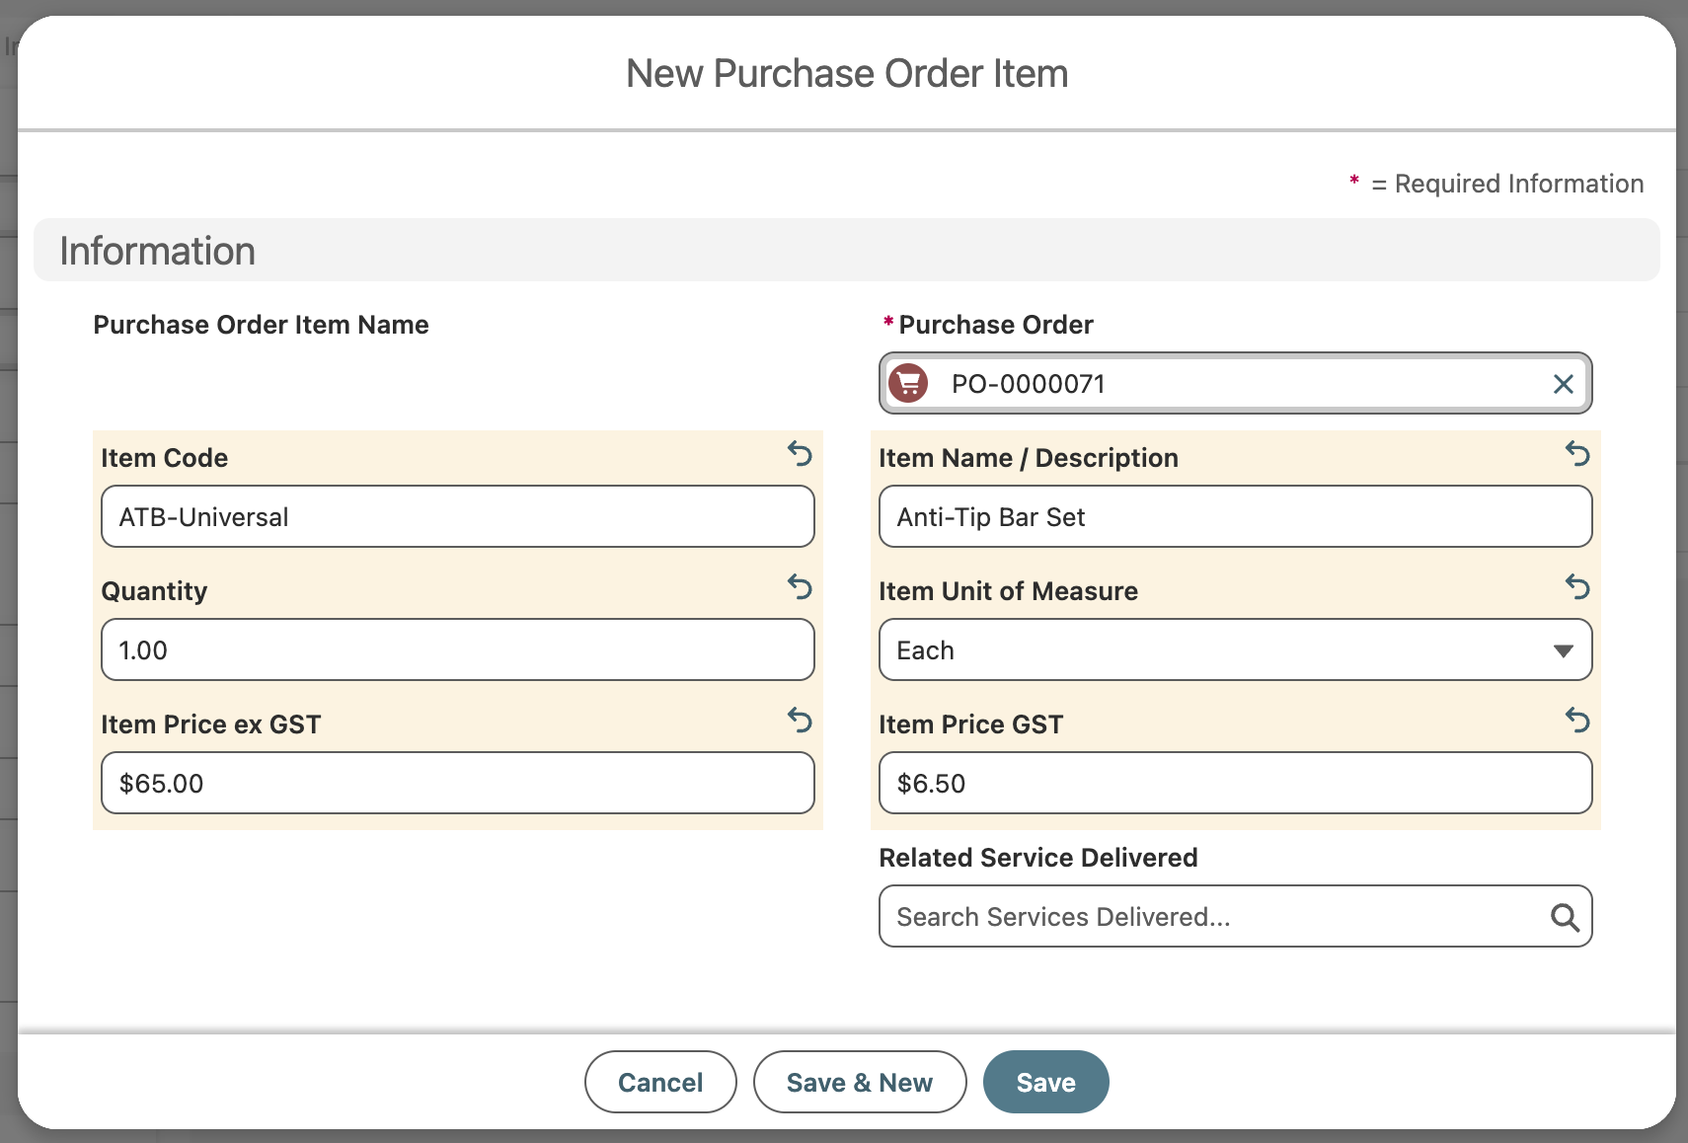Select the Item Price ex GST field

coord(457,784)
